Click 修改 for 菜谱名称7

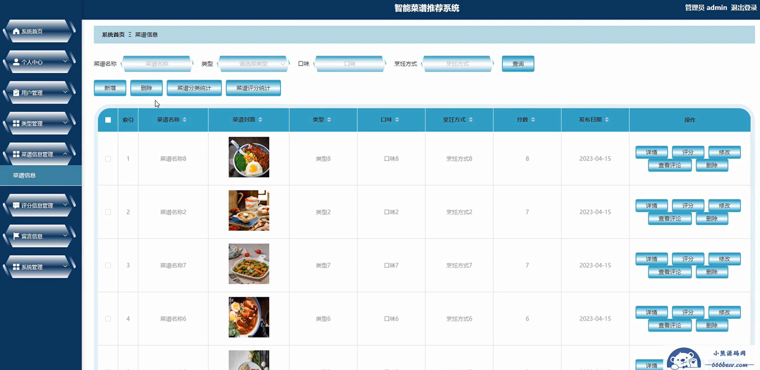(x=725, y=259)
